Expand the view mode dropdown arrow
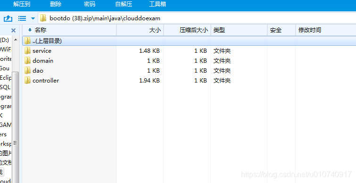The width and height of the screenshot is (356, 183). pyautogui.click(x=33, y=18)
